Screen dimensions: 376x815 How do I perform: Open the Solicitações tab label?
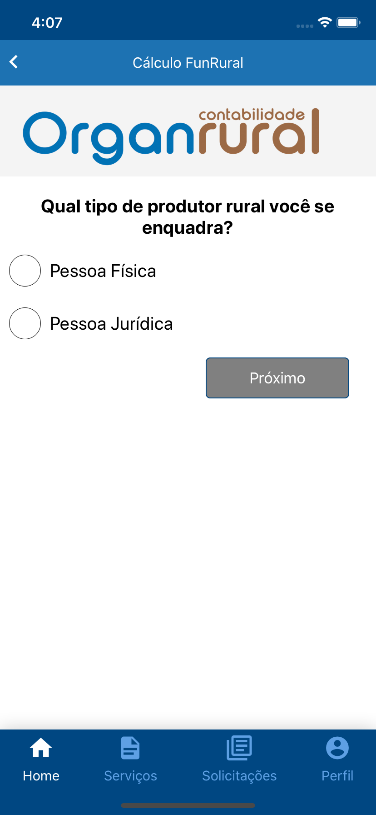[x=239, y=775]
